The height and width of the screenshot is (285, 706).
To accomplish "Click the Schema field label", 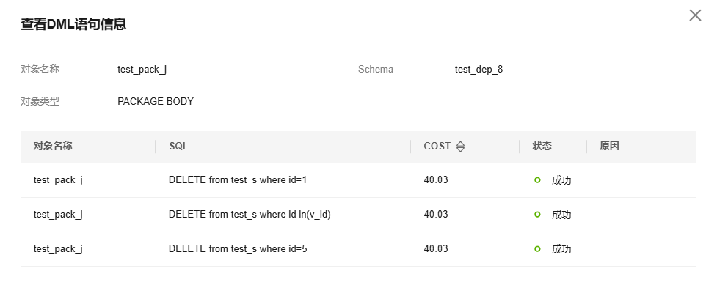I will (376, 69).
